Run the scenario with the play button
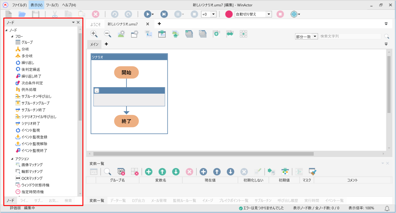Screen dimensions: 396x213 click(x=147, y=14)
